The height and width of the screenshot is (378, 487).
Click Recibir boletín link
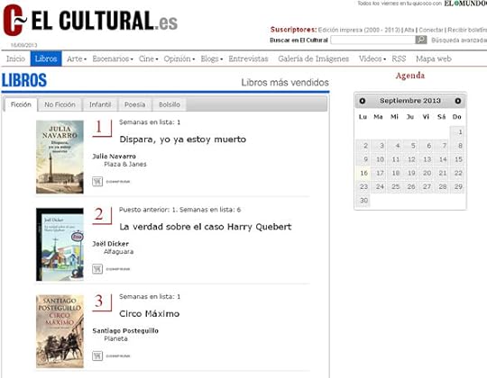click(x=467, y=30)
